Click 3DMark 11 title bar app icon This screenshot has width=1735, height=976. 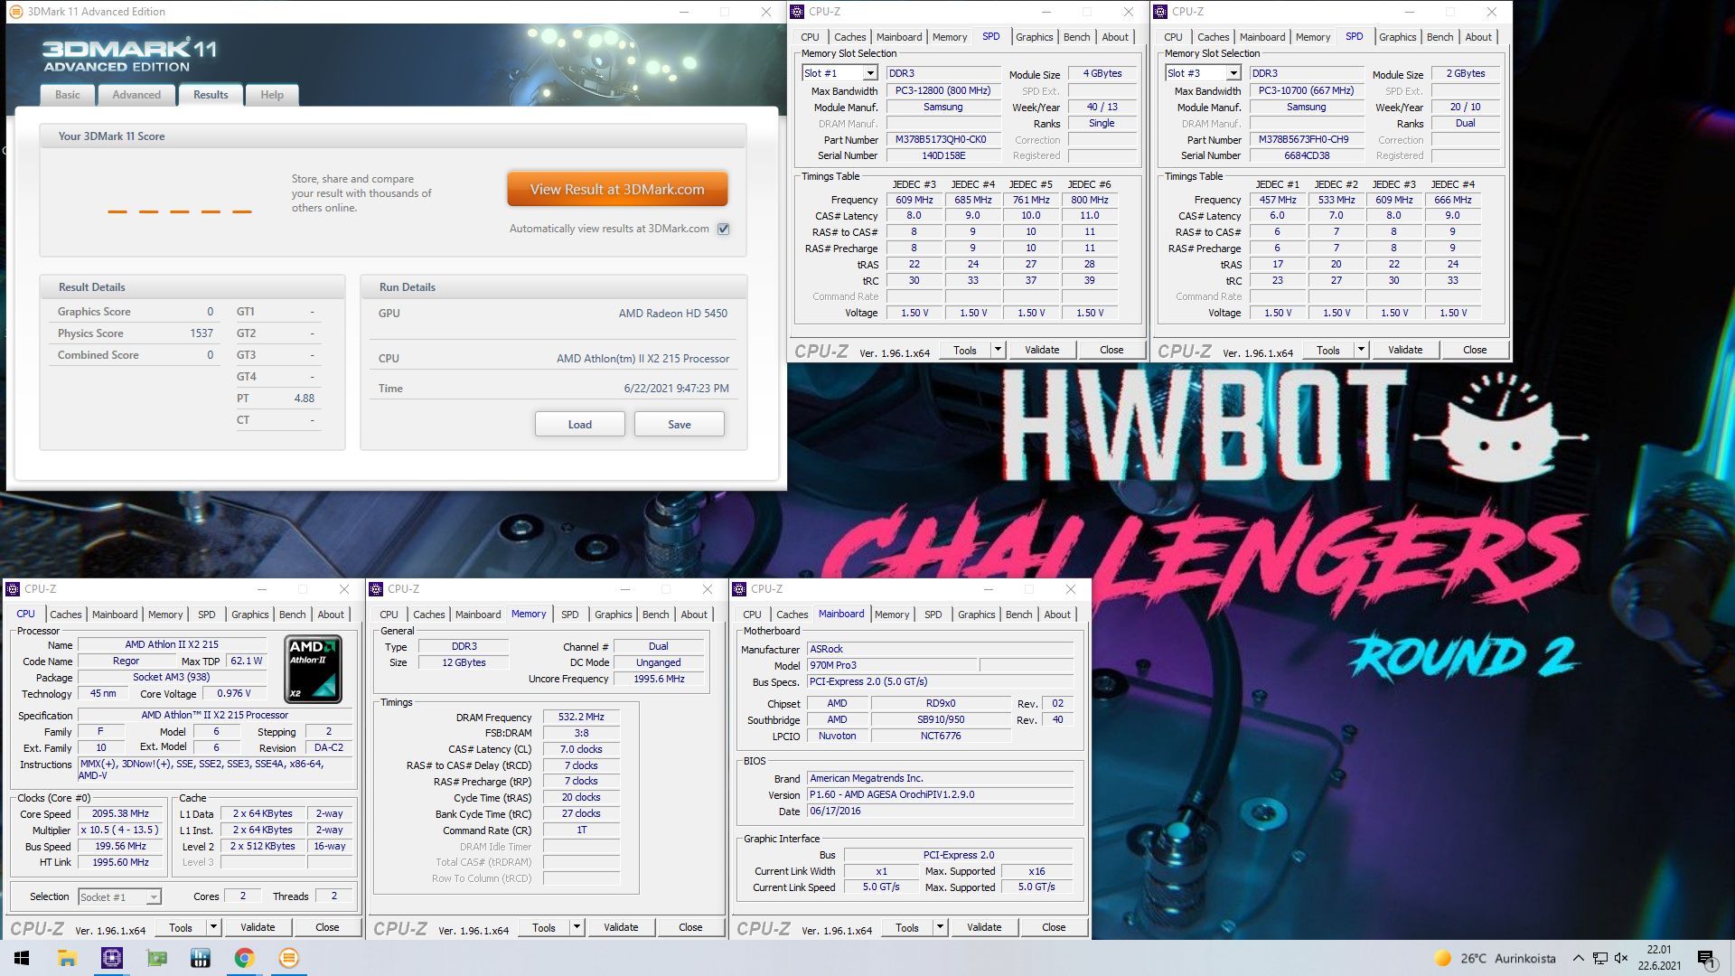[15, 12]
